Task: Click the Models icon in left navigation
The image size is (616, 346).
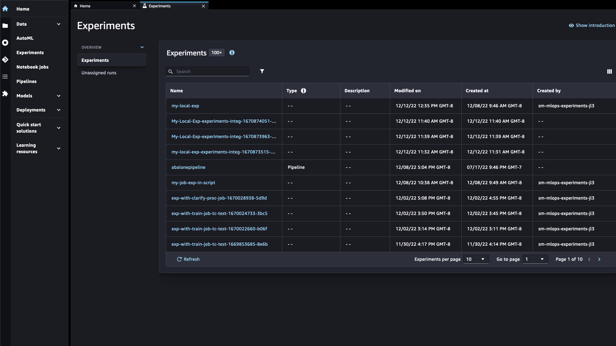Action: click(x=5, y=95)
